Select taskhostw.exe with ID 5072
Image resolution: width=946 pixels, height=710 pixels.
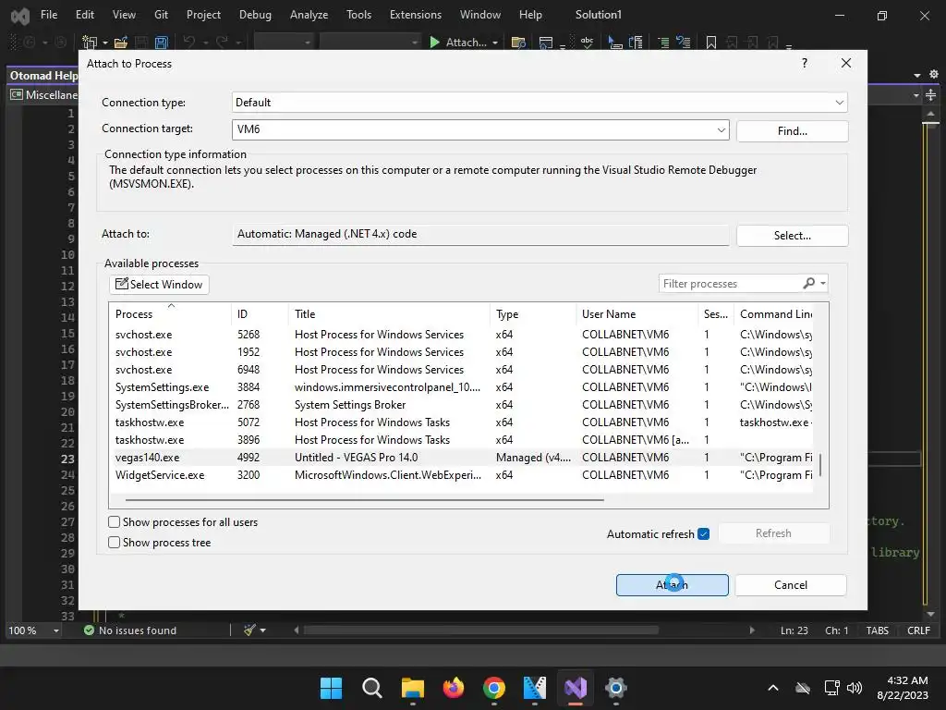463,422
